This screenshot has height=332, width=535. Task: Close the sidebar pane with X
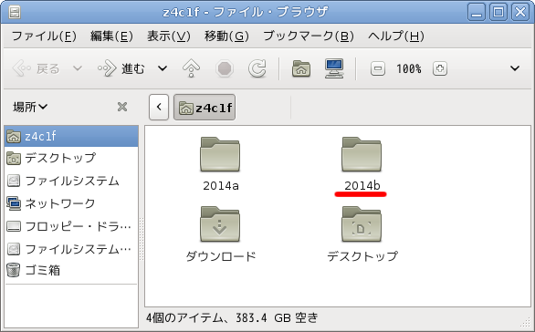122,107
